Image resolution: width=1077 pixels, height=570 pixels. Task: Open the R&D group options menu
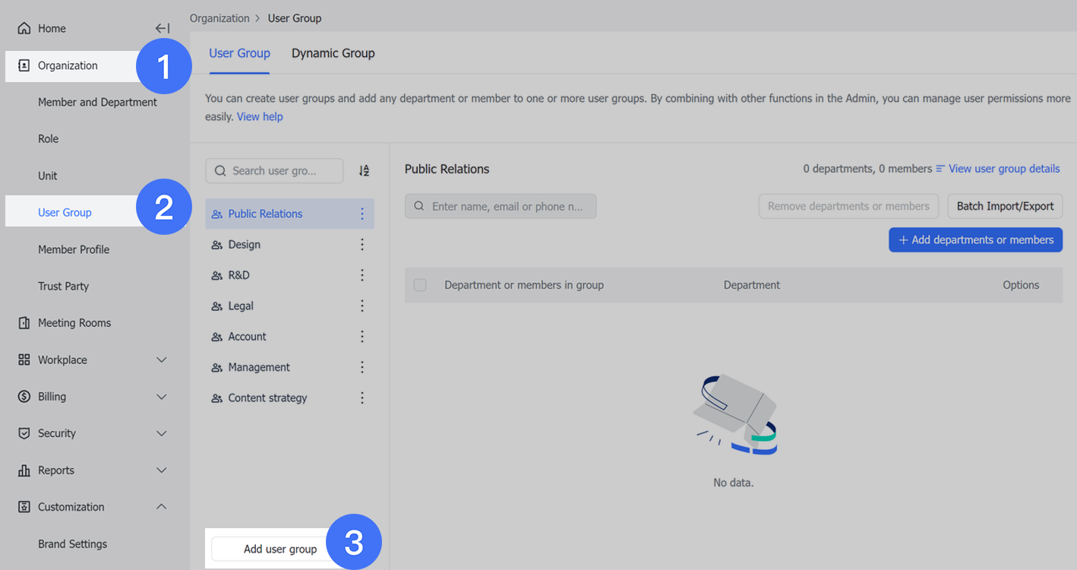[362, 275]
